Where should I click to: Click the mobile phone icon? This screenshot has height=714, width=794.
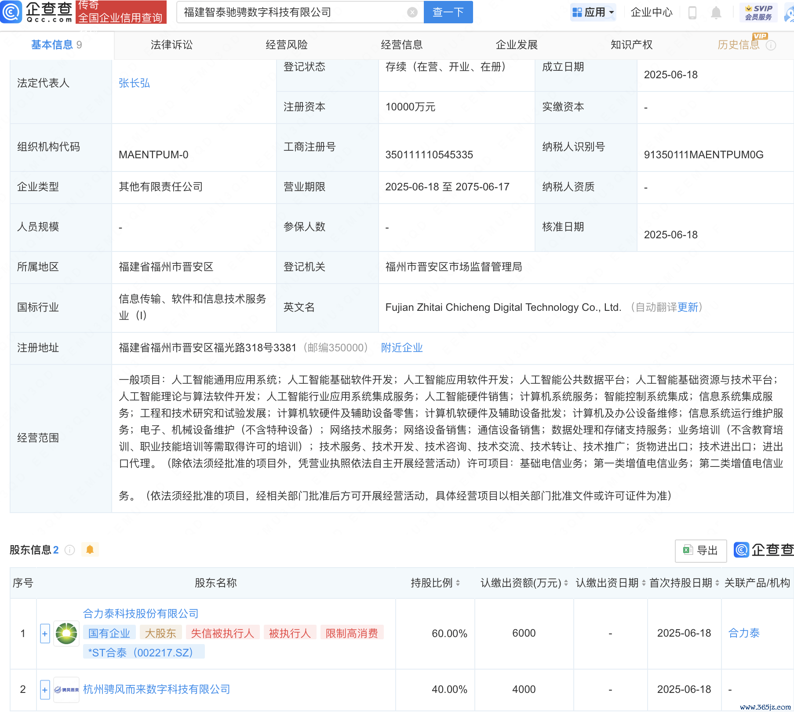point(692,12)
